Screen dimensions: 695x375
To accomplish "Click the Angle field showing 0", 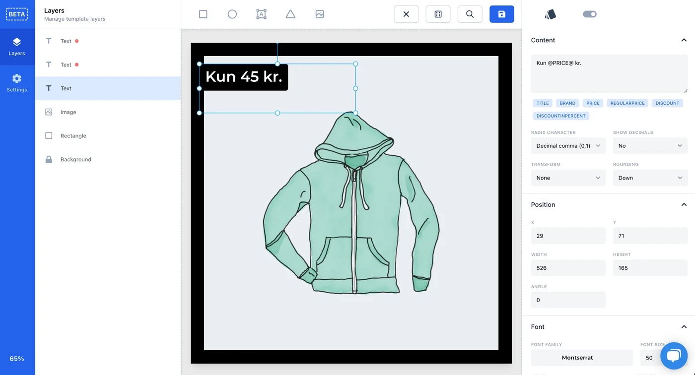I will (x=568, y=300).
